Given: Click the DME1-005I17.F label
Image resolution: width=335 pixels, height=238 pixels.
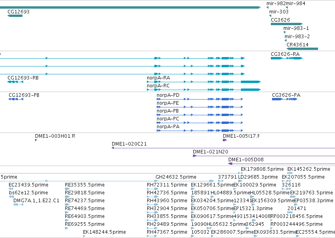Looking at the screenshot, I should [241, 136].
